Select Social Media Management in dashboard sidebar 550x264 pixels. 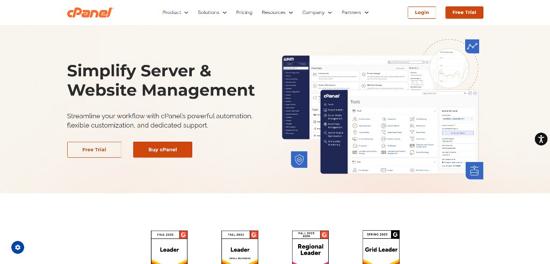point(334,117)
